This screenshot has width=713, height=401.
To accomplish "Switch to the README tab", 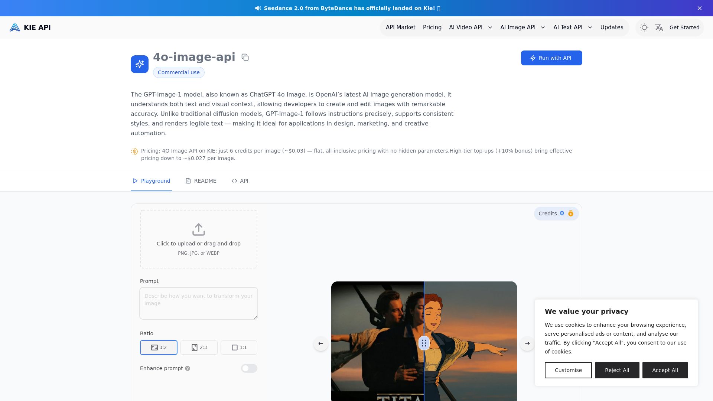I will click(x=201, y=181).
